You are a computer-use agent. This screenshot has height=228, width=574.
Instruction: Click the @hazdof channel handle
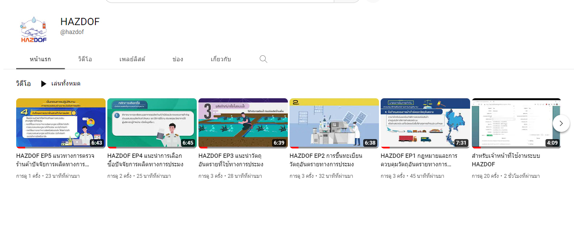[72, 32]
